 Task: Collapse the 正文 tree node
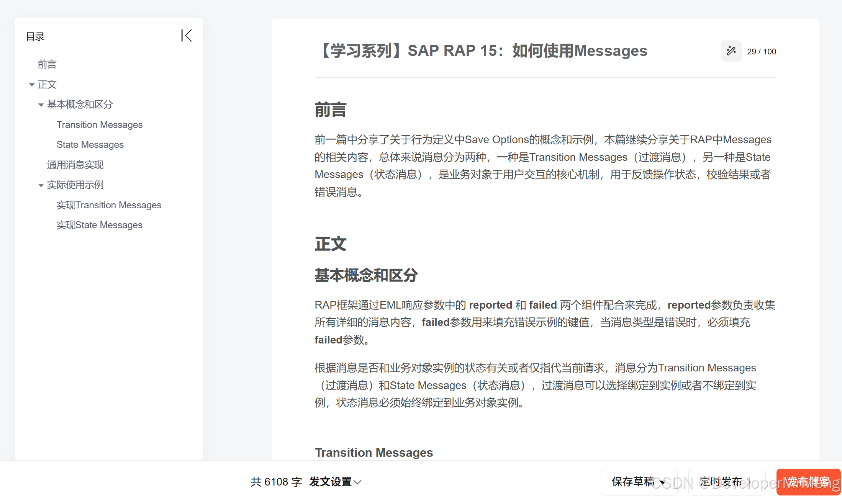click(32, 85)
